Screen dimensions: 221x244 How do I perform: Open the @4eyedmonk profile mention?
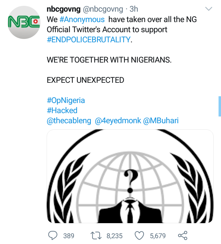117,121
